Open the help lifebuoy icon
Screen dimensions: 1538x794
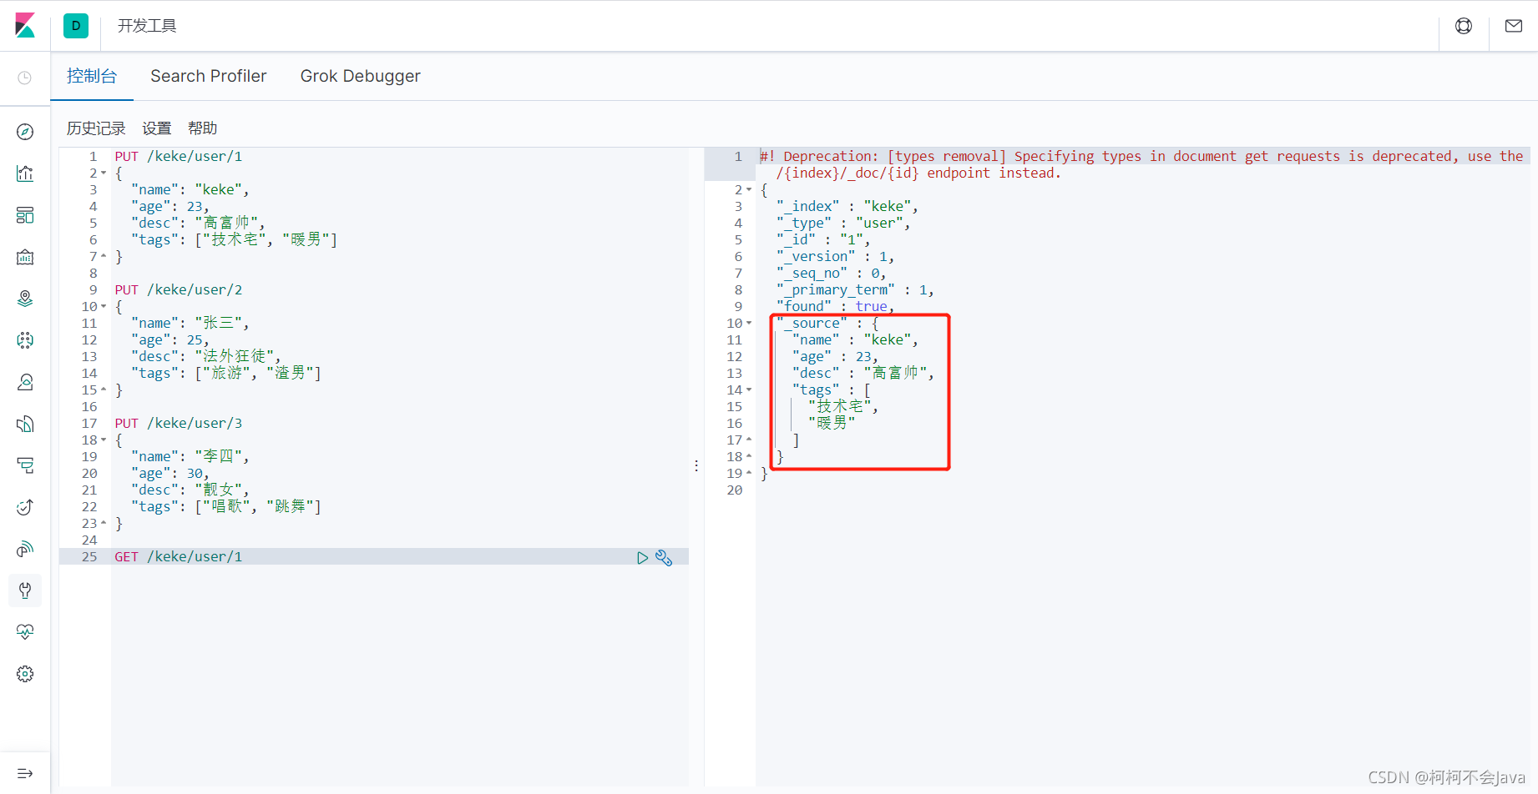click(x=1464, y=26)
